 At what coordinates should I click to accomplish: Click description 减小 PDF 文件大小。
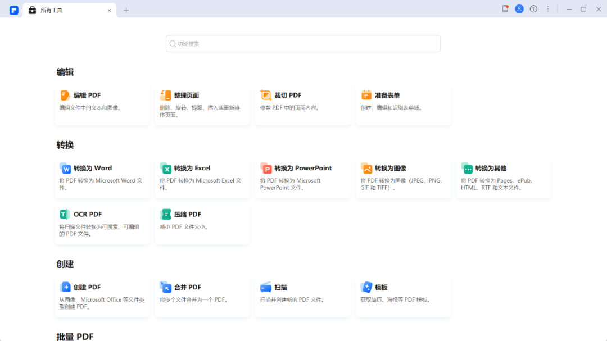(x=185, y=227)
